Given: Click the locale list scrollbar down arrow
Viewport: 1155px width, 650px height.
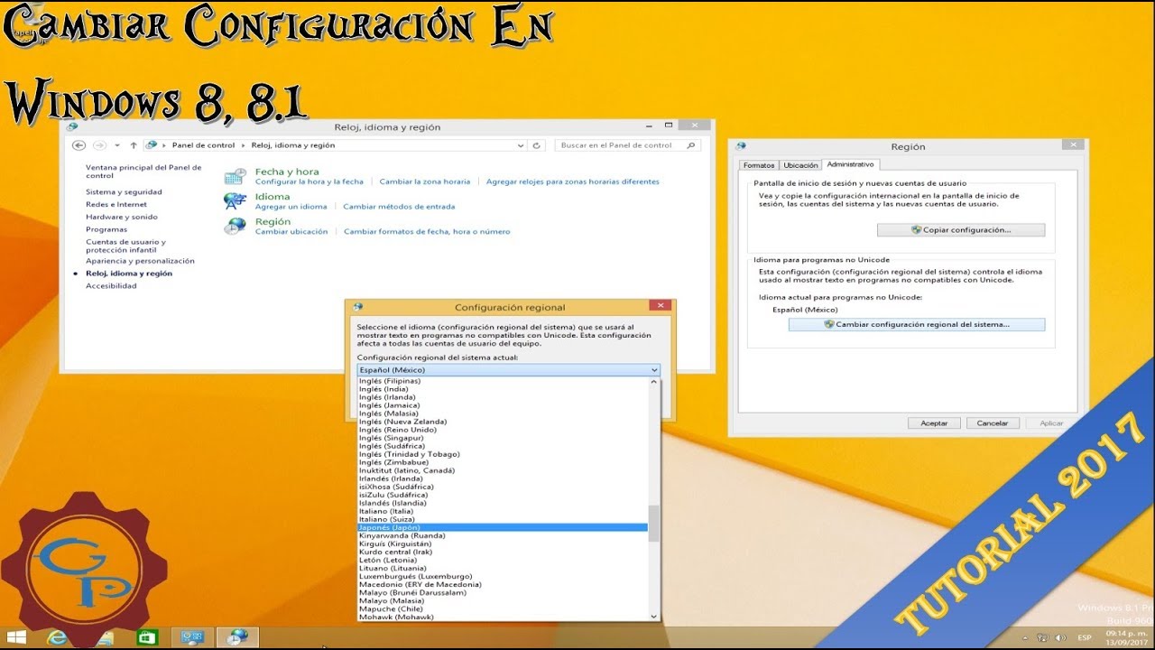Looking at the screenshot, I should (654, 617).
